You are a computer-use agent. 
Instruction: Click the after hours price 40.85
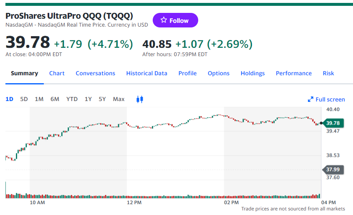[157, 44]
